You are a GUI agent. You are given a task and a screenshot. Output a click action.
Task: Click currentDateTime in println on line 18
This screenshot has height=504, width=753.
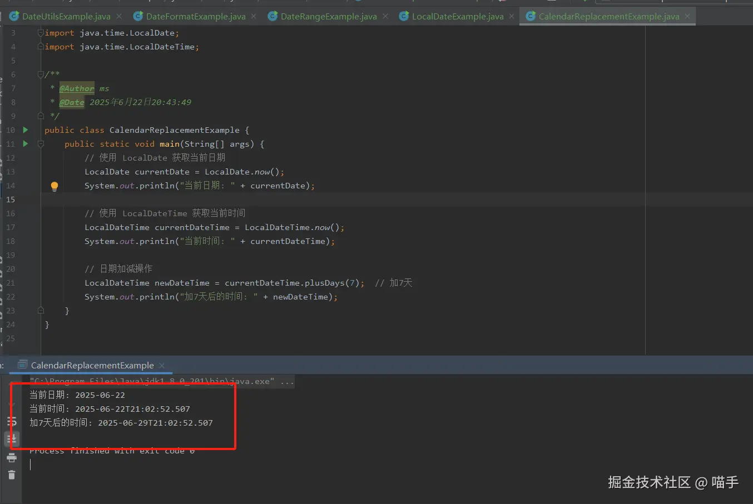point(288,241)
